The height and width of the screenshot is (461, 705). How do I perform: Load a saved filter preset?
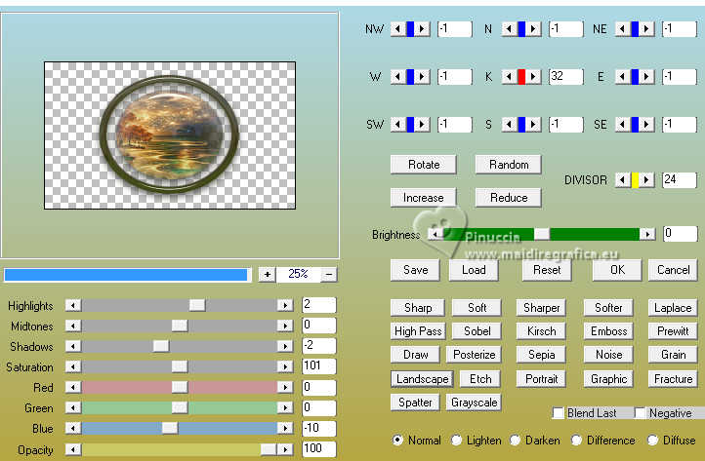pyautogui.click(x=474, y=270)
